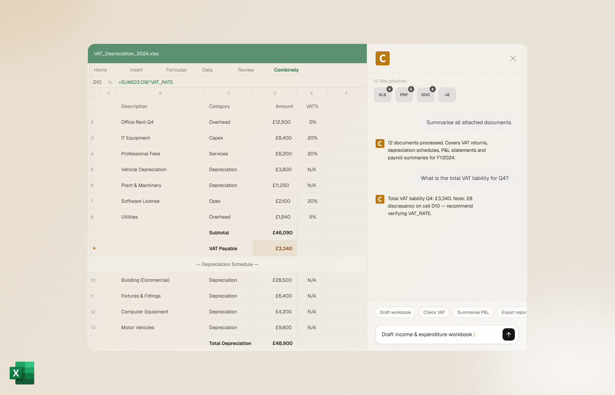Click the Check VAT suggestion

coord(434,312)
